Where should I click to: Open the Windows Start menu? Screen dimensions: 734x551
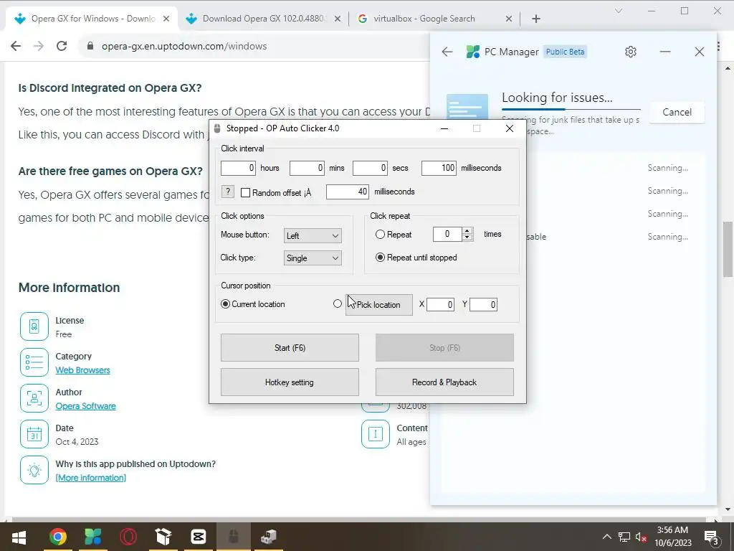[x=19, y=537]
